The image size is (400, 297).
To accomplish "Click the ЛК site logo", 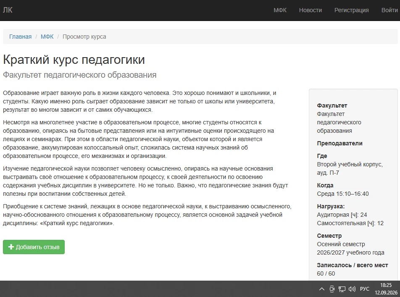I will click(8, 10).
